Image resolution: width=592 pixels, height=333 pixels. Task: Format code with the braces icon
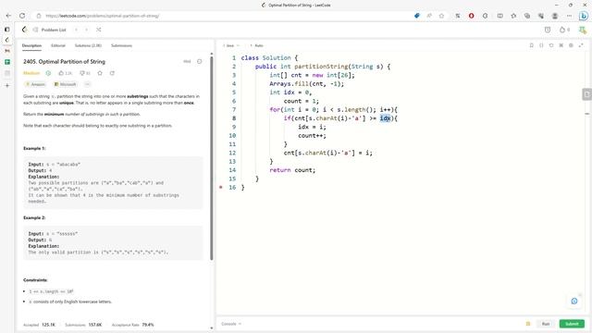(x=541, y=45)
